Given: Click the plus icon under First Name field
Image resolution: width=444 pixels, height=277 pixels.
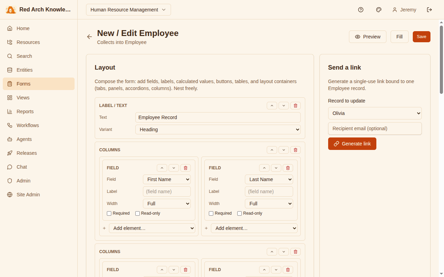Looking at the screenshot, I should click(104, 228).
